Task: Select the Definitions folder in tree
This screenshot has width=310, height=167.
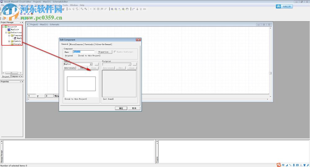Action: 15,32
